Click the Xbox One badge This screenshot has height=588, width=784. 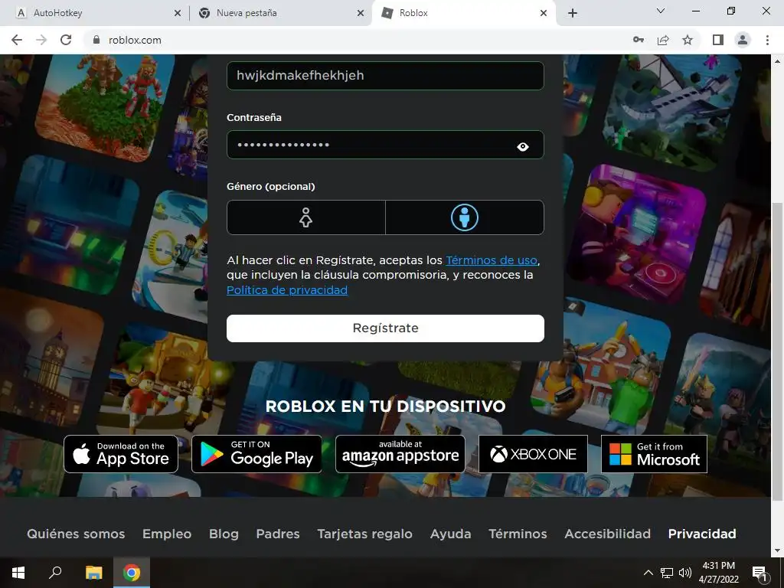533,454
